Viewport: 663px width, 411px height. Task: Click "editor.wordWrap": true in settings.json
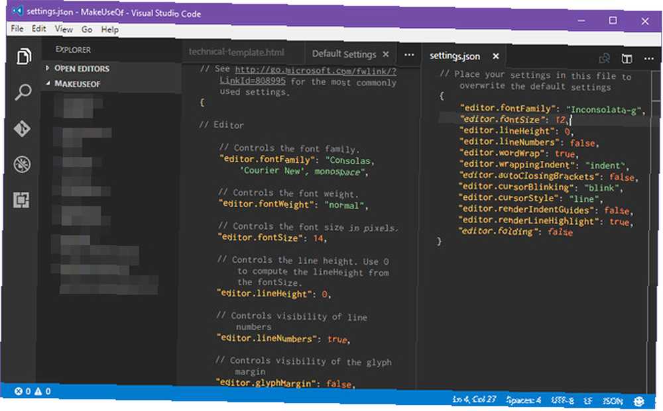[520, 153]
